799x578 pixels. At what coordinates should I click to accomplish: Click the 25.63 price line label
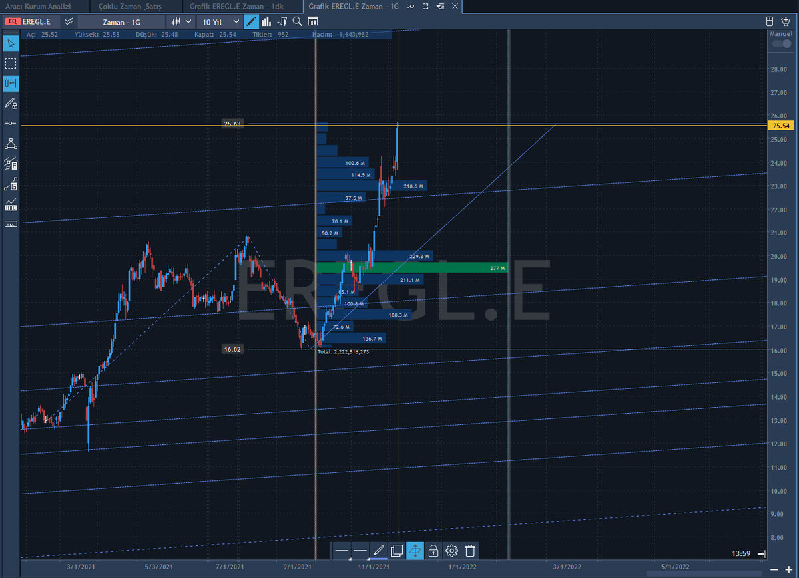click(232, 124)
